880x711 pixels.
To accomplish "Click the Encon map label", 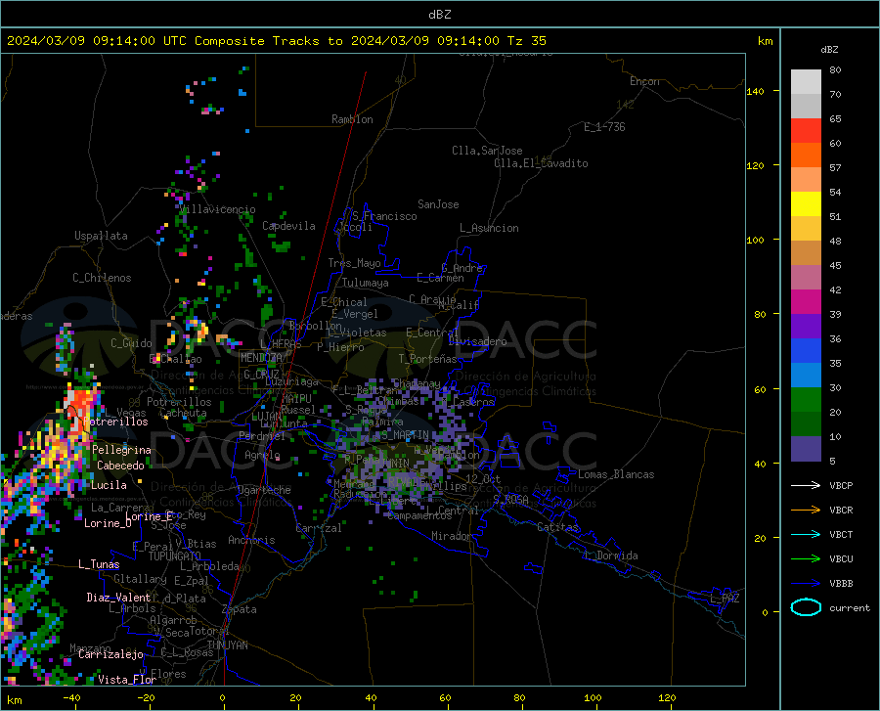I will tap(644, 81).
